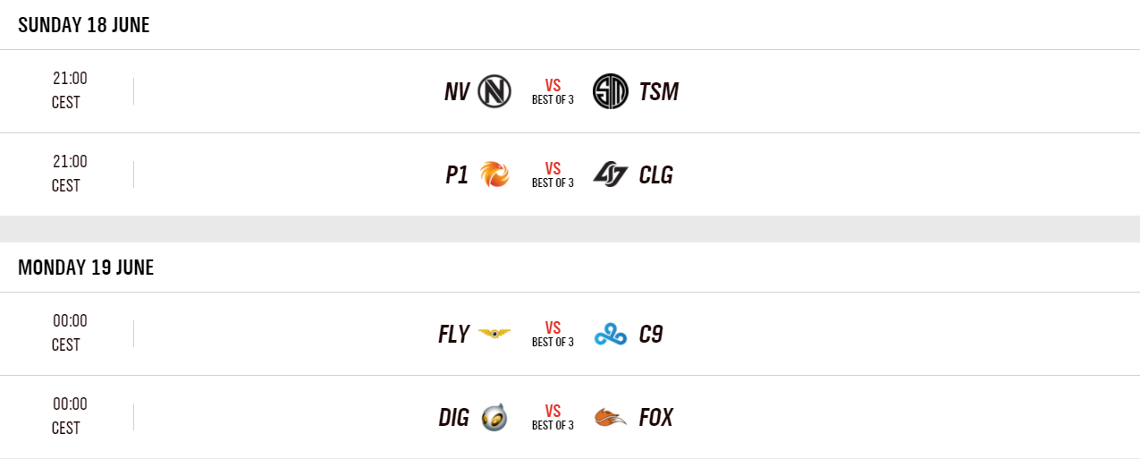The height and width of the screenshot is (459, 1140).
Task: Open the FLY team name link
Action: coord(454,334)
